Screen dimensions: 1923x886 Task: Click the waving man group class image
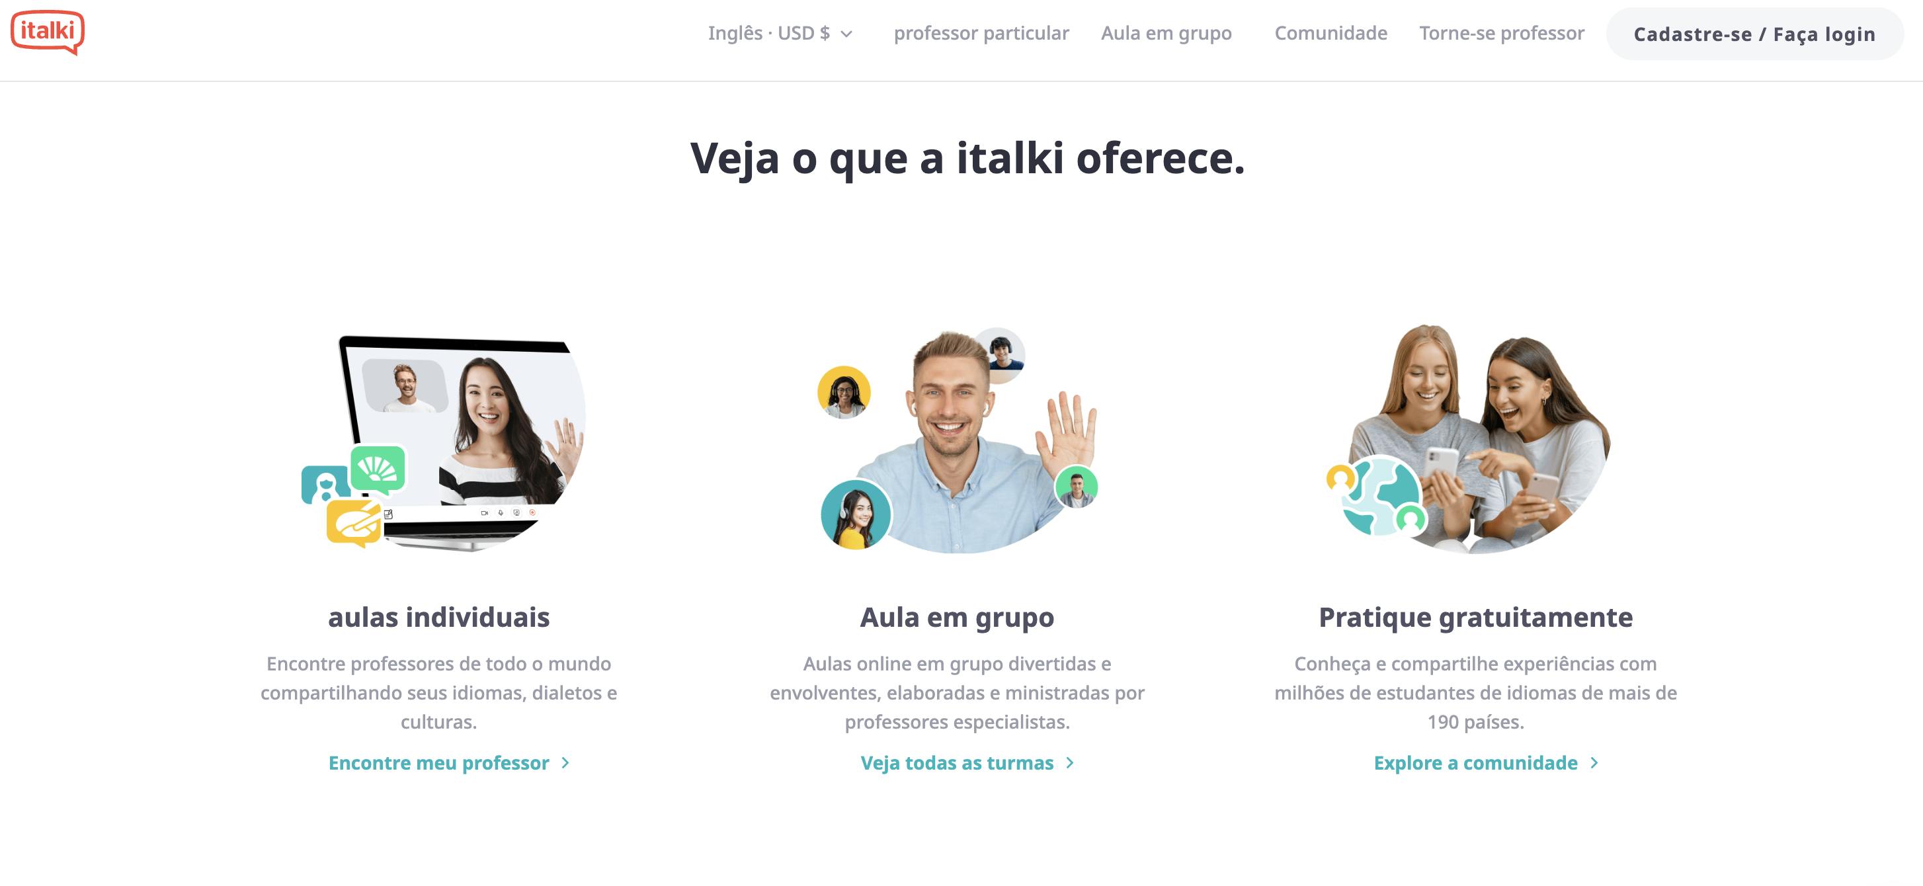click(958, 440)
